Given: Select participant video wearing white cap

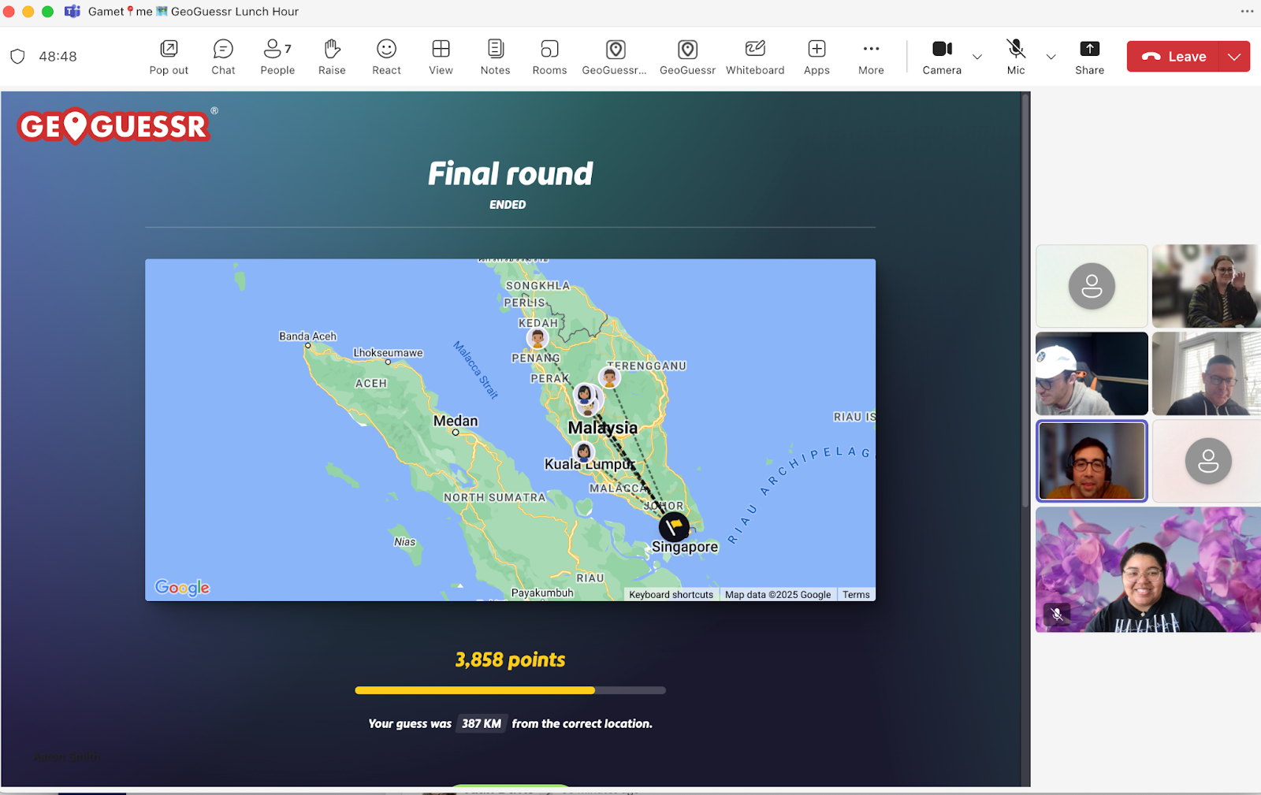Looking at the screenshot, I should [x=1092, y=373].
